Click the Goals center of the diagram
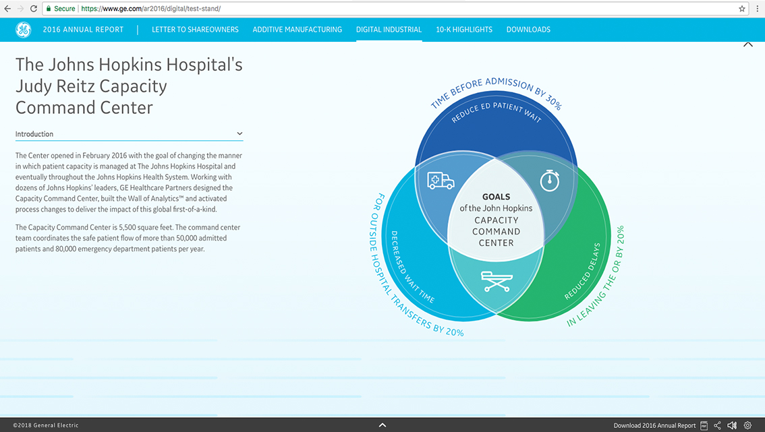This screenshot has width=765, height=432. [x=497, y=220]
